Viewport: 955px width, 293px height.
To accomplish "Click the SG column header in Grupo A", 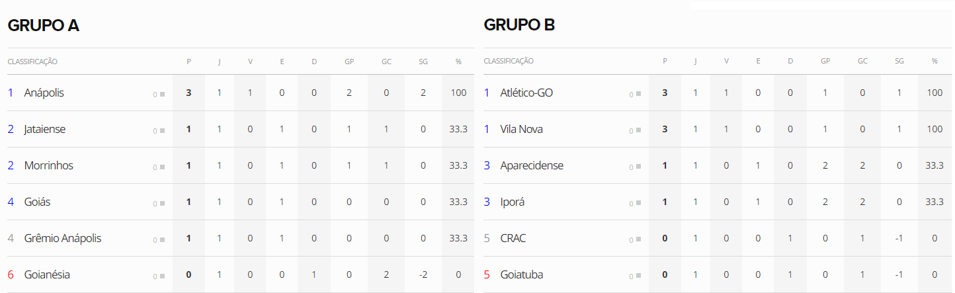I will (x=423, y=62).
